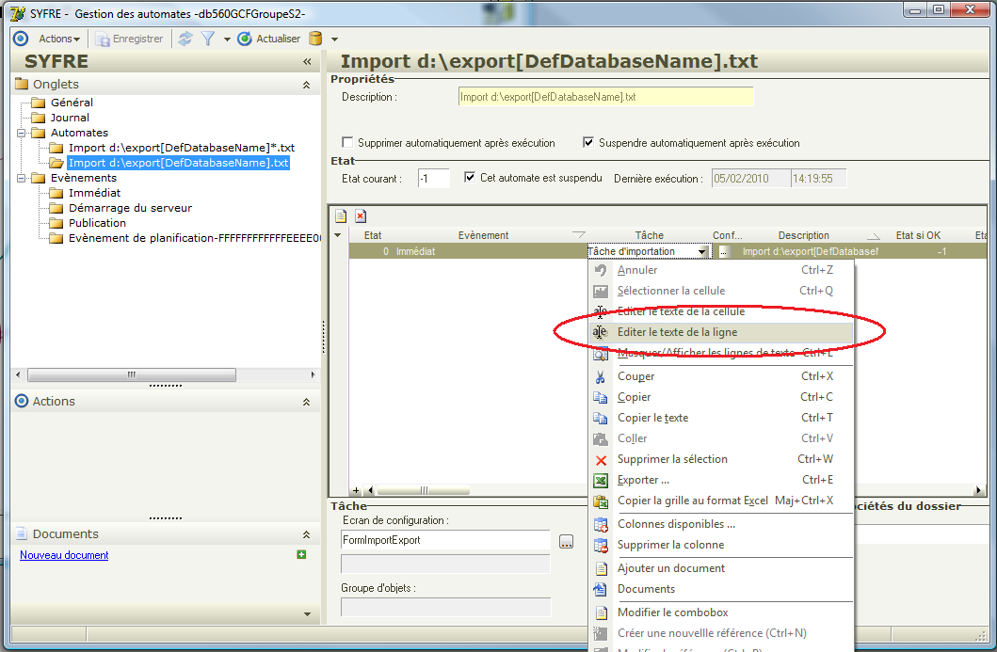Image resolution: width=997 pixels, height=652 pixels.
Task: Click Copier la grille au format Excel icon
Action: click(601, 501)
